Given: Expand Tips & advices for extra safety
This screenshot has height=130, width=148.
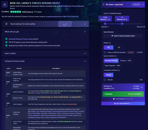Looking at the screenshot, I should coord(85,24).
